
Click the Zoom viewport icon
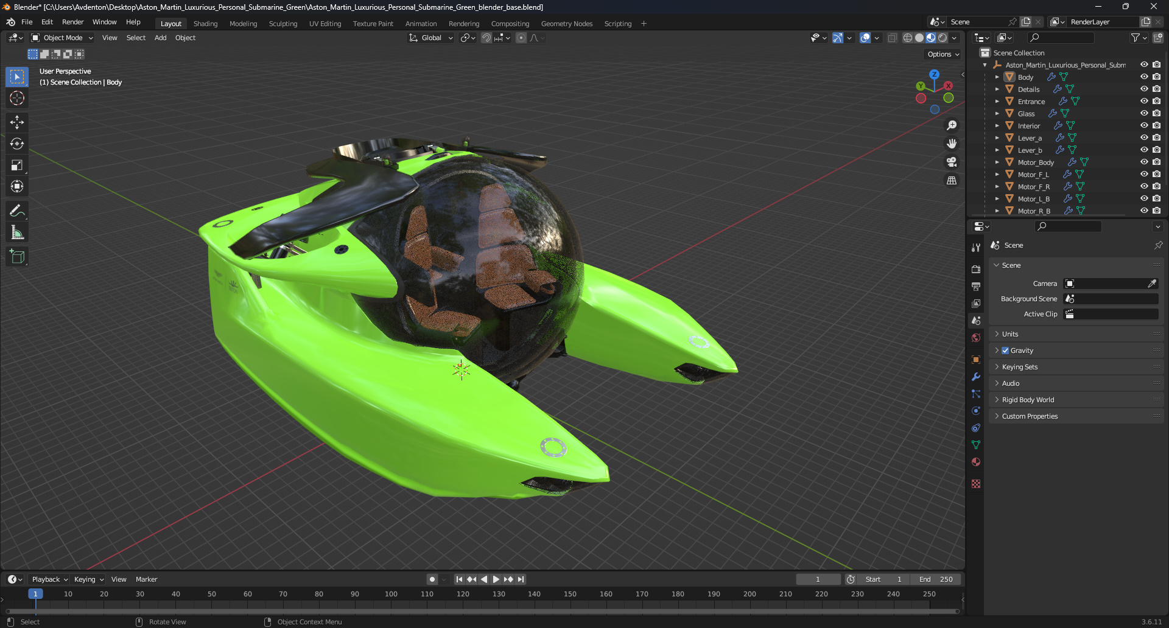(x=952, y=125)
